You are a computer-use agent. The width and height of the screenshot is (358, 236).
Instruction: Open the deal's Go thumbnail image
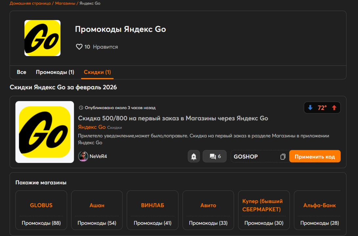45,132
